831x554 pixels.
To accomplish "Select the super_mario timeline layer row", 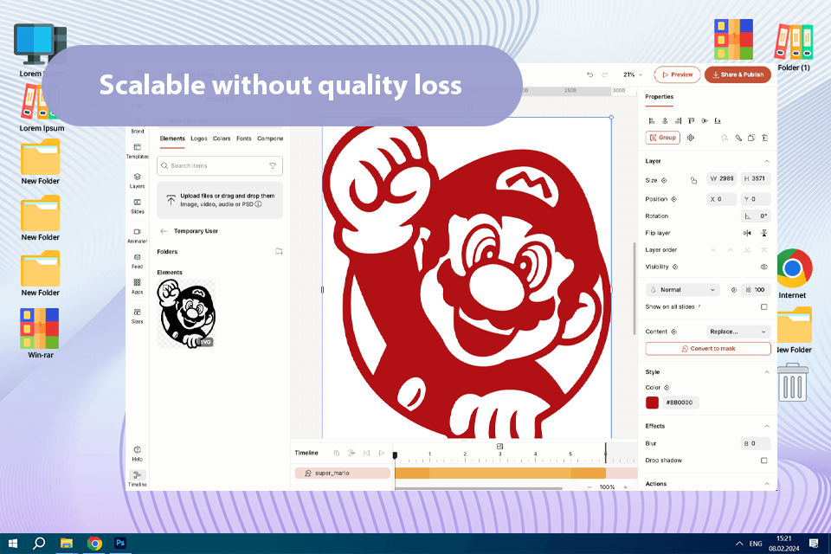I will [x=343, y=473].
